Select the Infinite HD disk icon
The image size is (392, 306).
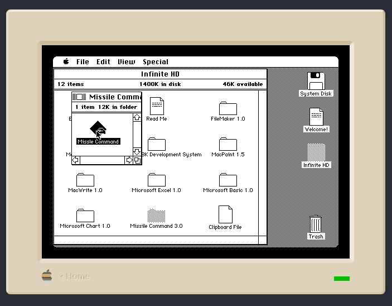316,152
